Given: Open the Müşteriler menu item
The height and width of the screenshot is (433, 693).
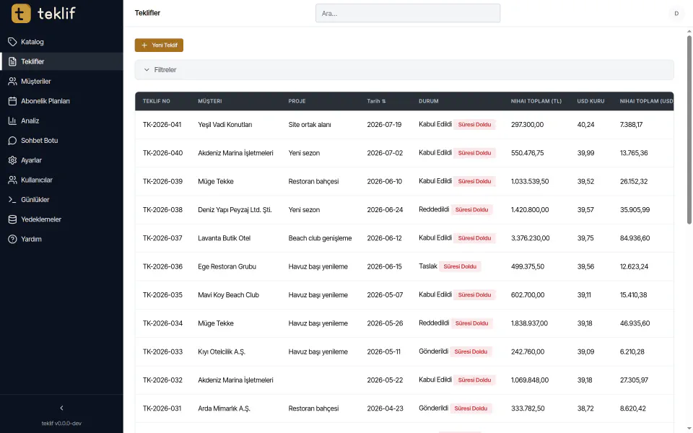Looking at the screenshot, I should pos(61,82).
